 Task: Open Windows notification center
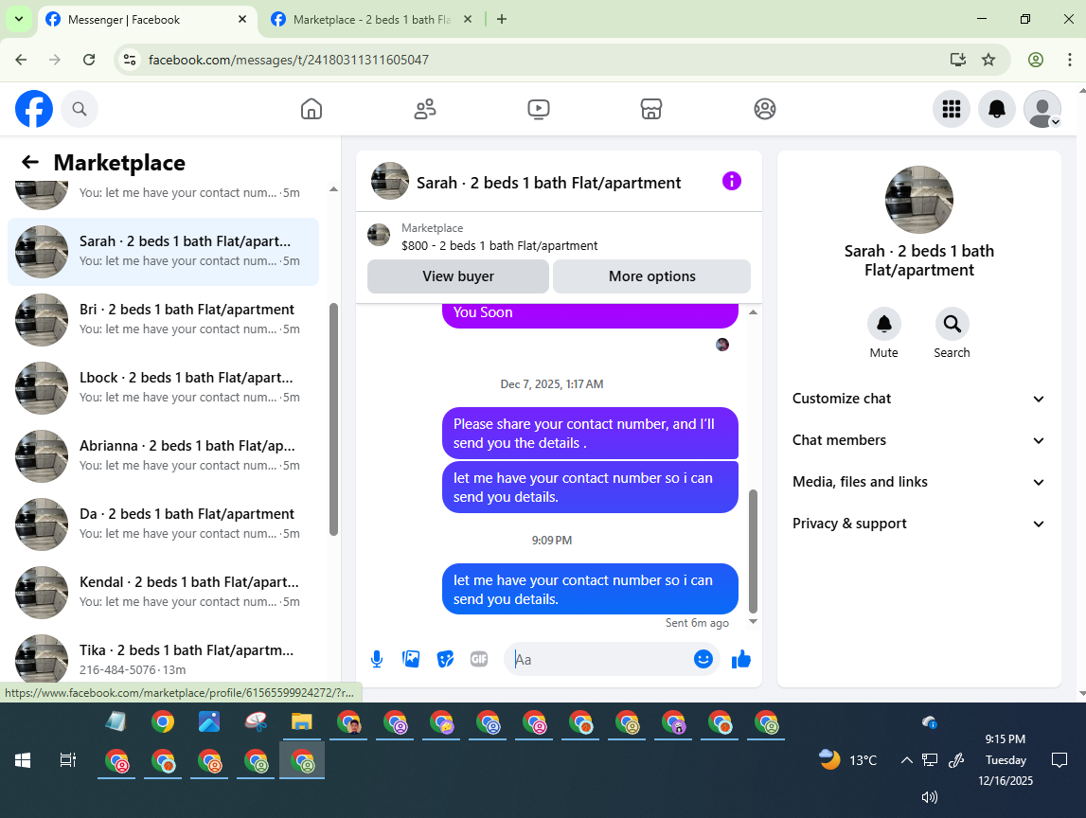[1059, 760]
